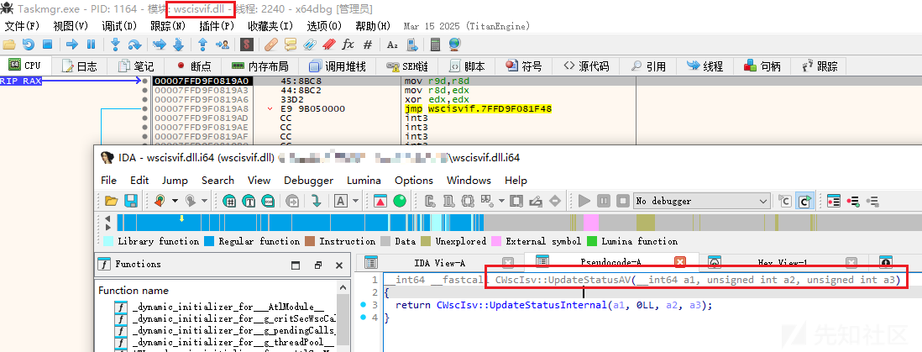Click the breakpoint dot on pseudocode line 3

tap(362, 305)
